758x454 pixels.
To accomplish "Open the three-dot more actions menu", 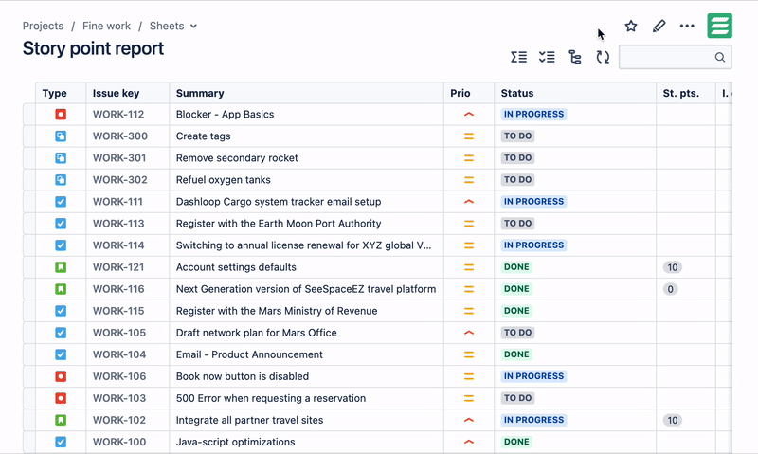I will [686, 27].
